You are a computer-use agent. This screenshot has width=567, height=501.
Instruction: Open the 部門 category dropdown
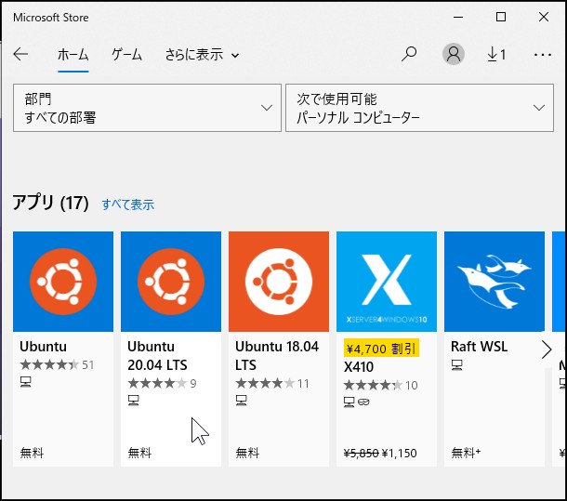point(147,108)
